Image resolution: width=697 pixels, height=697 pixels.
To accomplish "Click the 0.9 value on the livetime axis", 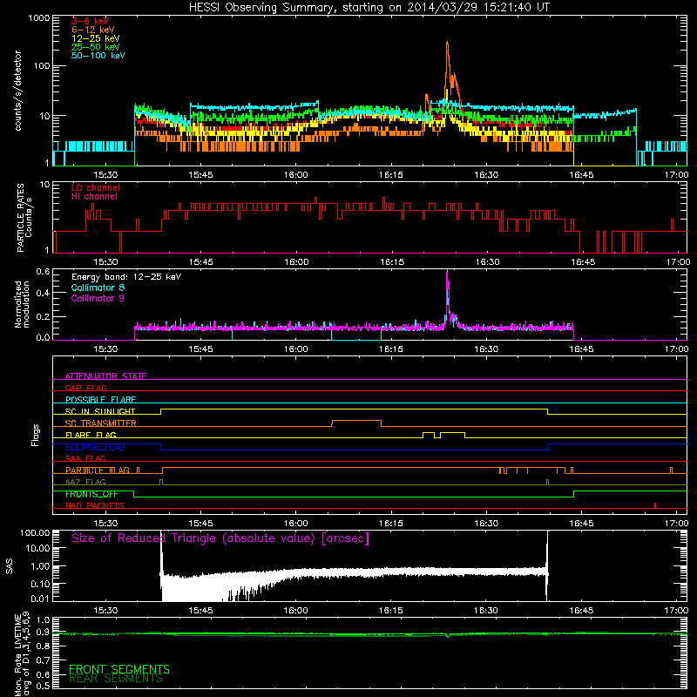I will [43, 633].
